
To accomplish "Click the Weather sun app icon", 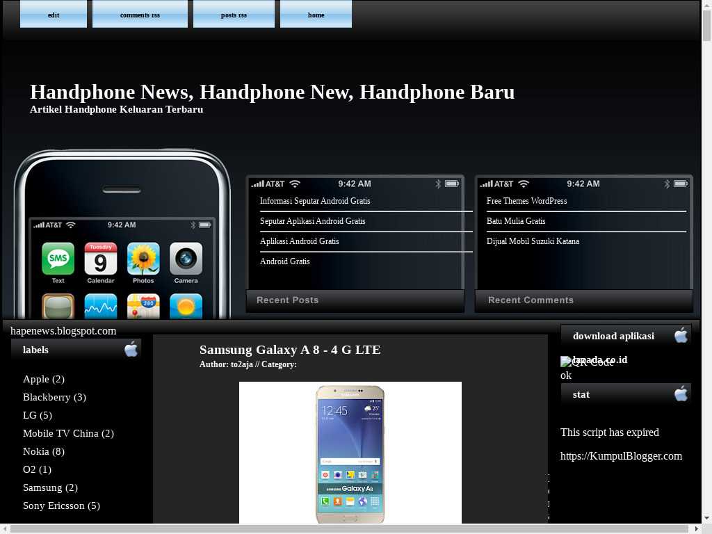I will pos(186,307).
